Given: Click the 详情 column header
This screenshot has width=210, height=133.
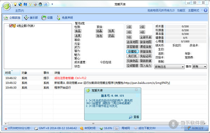Looking at the screenshot, I should 130,73.
